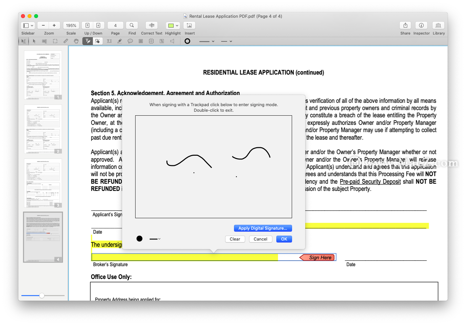Open the signature pen width dropdown
The image size is (466, 325).
(x=155, y=239)
